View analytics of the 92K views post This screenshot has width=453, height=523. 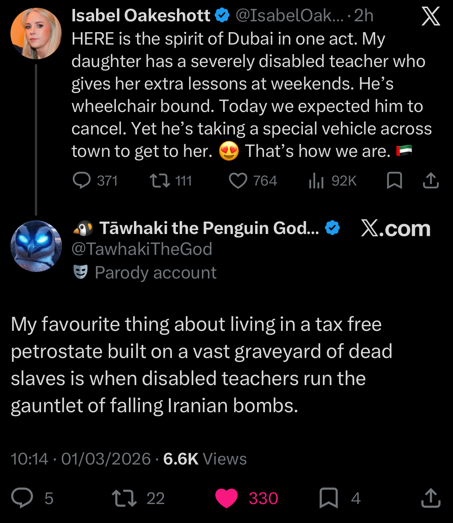point(316,181)
